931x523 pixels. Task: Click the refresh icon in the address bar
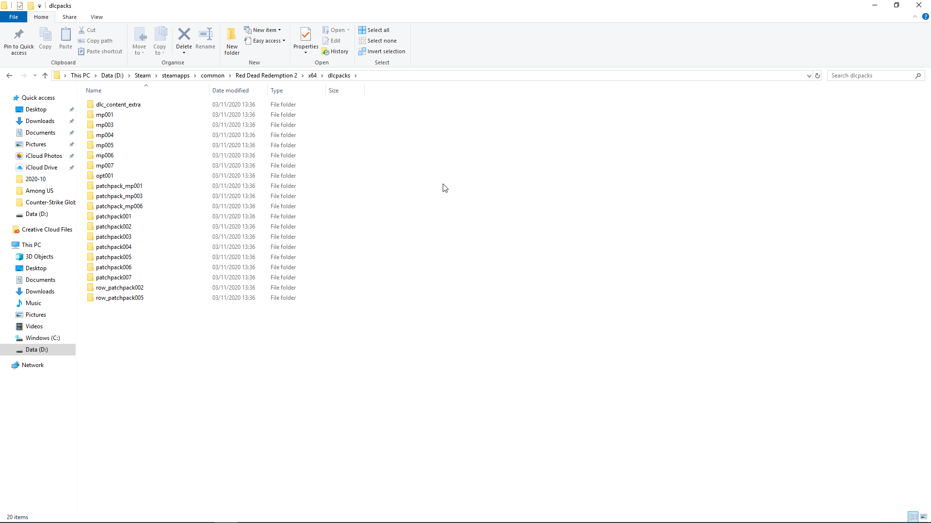[x=818, y=76]
